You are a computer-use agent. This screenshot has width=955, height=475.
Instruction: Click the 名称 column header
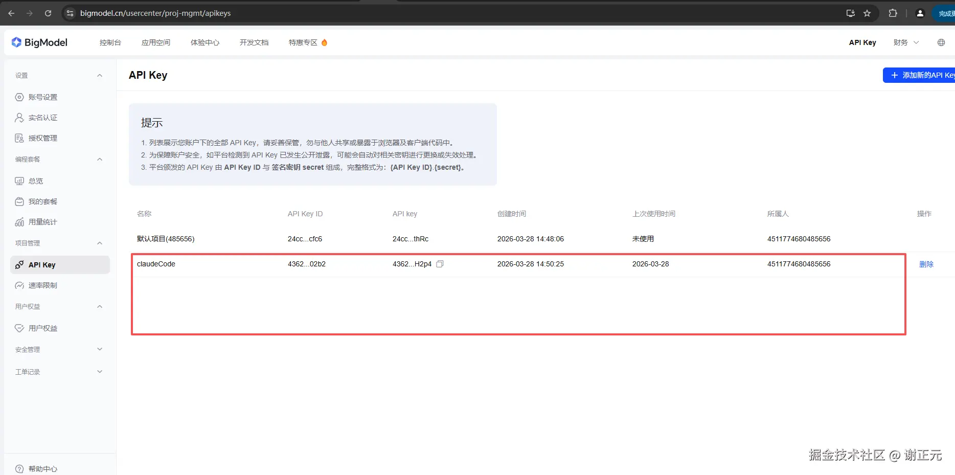click(x=144, y=214)
